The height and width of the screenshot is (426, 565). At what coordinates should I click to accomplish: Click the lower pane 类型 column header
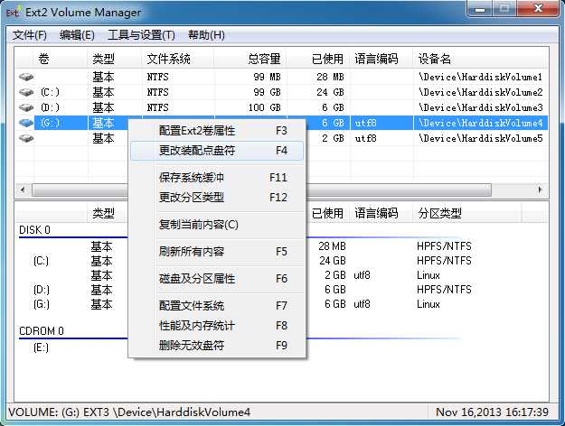point(108,213)
